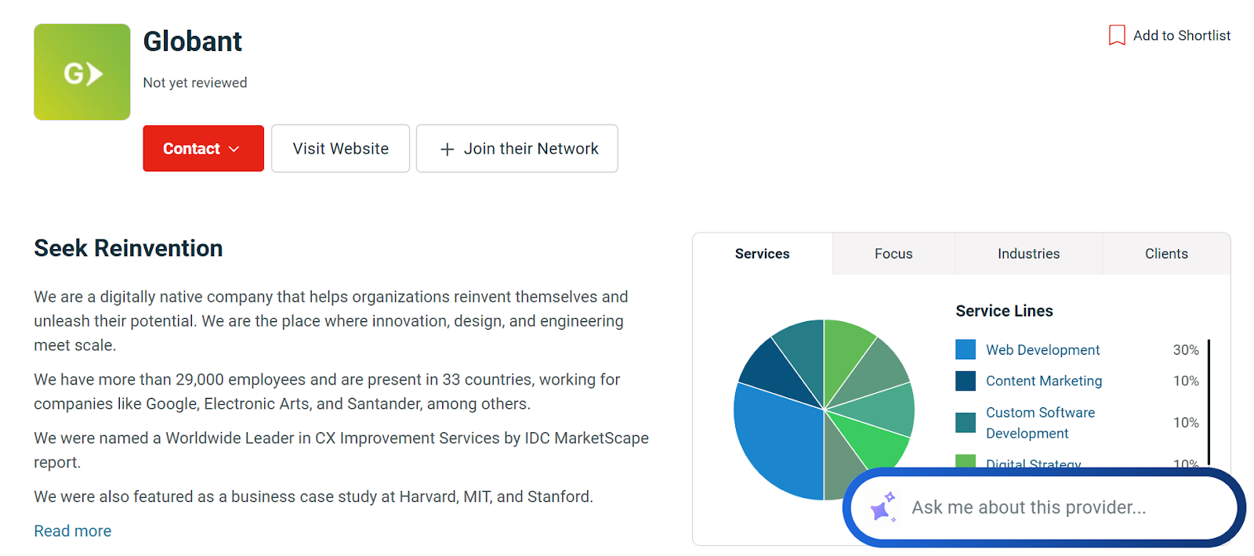
Task: Click the sparkle AI icon in ask box
Action: (x=883, y=507)
